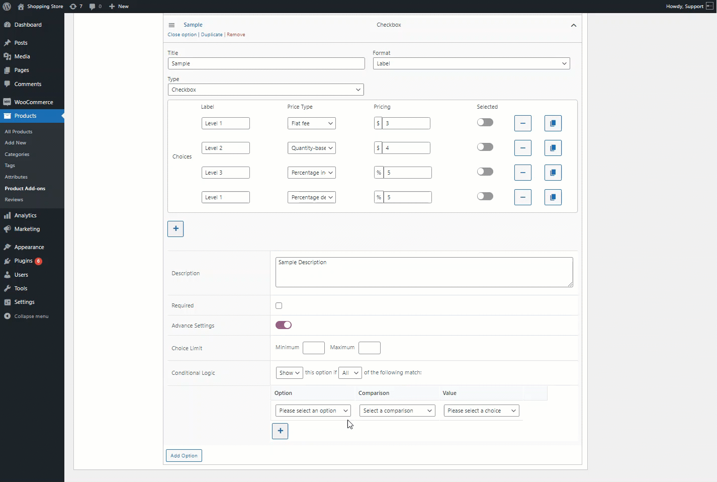This screenshot has width=717, height=482.
Task: Remove the Level 2 choice row
Action: point(523,148)
